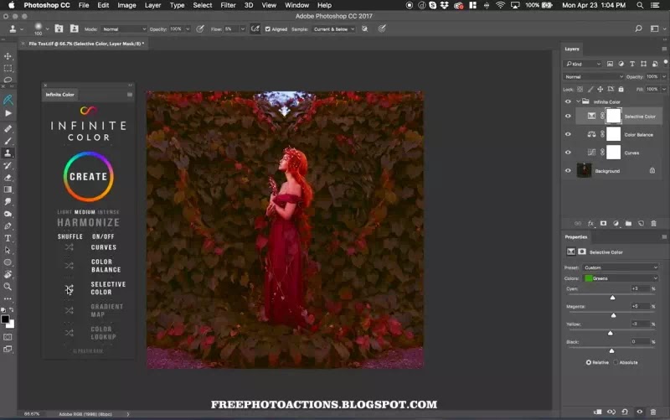Hide the Infinite Color group
Viewport: 670px width, 420px height.
click(568, 101)
